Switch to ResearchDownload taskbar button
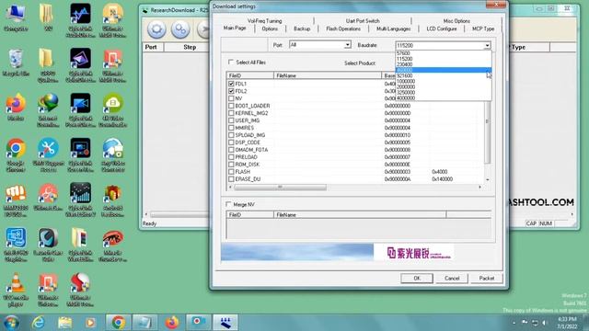The image size is (589, 331). point(225,323)
